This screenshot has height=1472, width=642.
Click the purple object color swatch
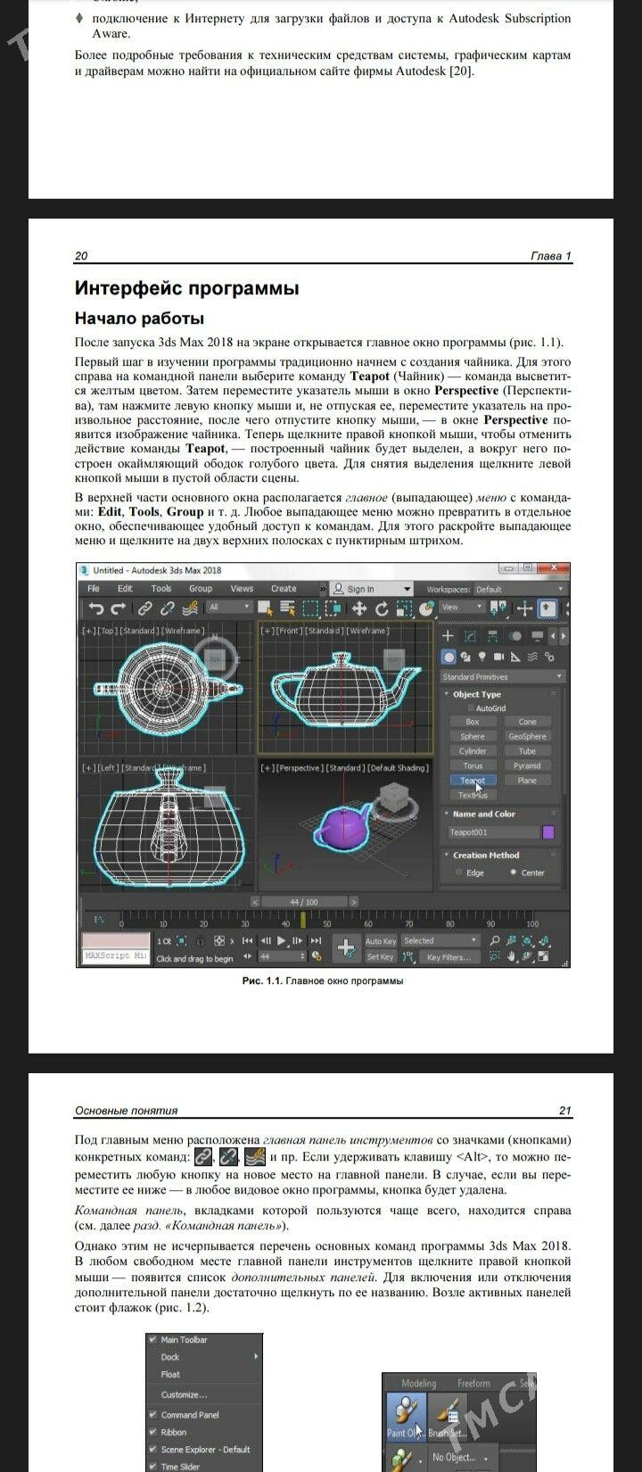coord(547,832)
